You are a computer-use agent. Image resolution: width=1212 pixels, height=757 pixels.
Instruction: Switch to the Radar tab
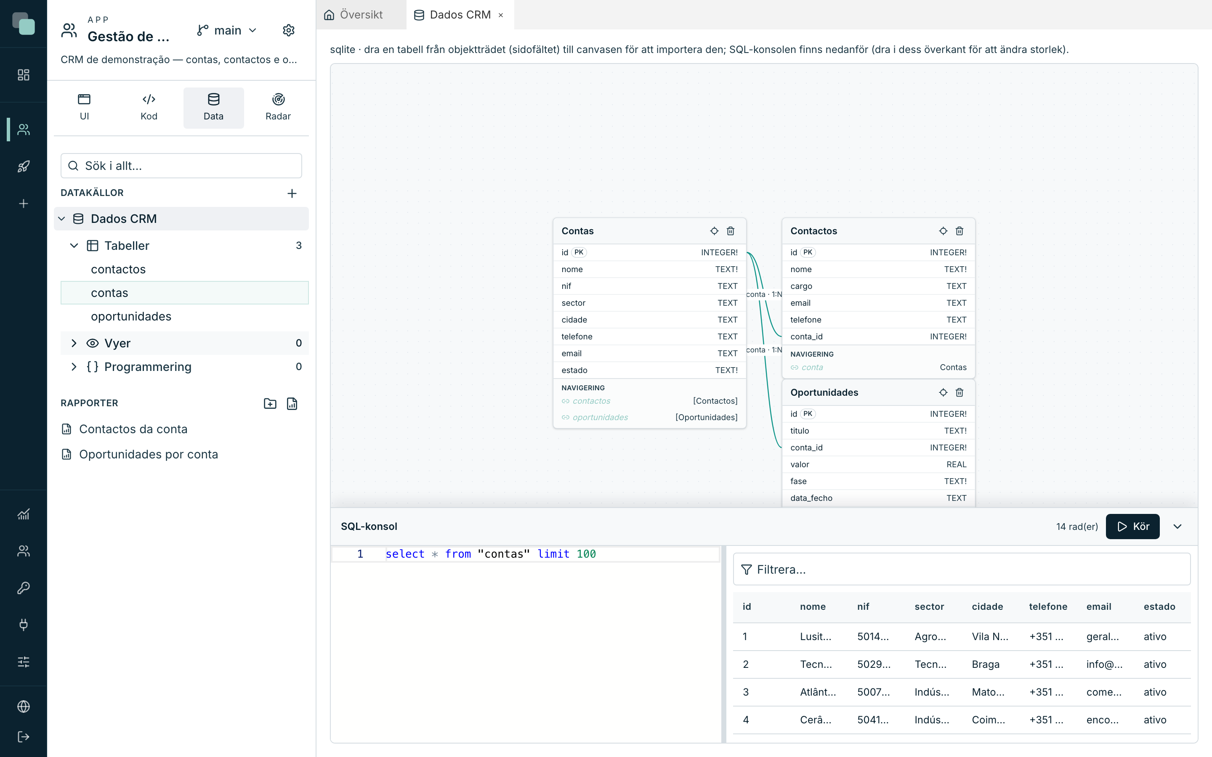(x=278, y=108)
